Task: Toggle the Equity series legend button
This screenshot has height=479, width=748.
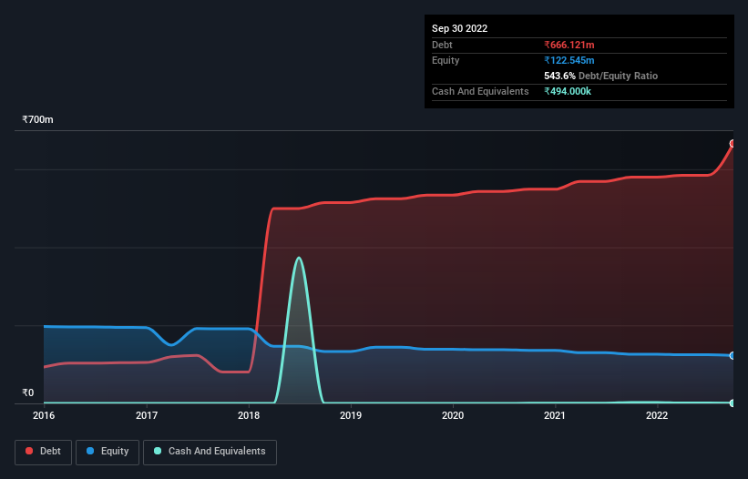Action: pos(108,452)
